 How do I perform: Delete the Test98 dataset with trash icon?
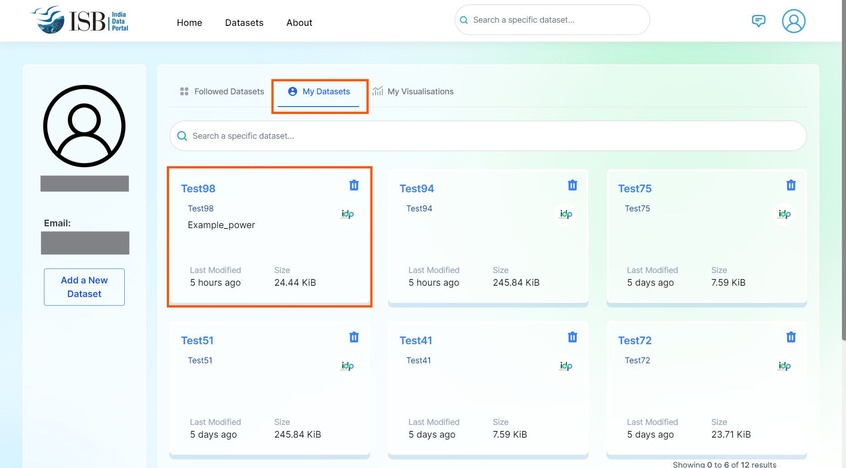coord(354,185)
